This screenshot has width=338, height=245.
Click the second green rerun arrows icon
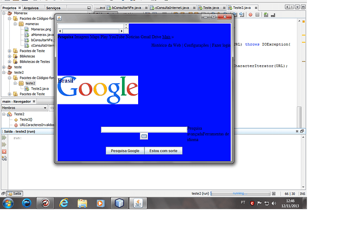point(4,145)
